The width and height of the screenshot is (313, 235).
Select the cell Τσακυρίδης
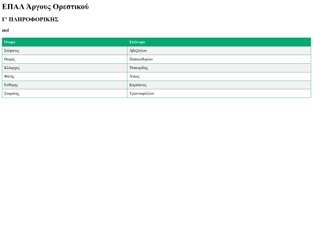[219, 68]
